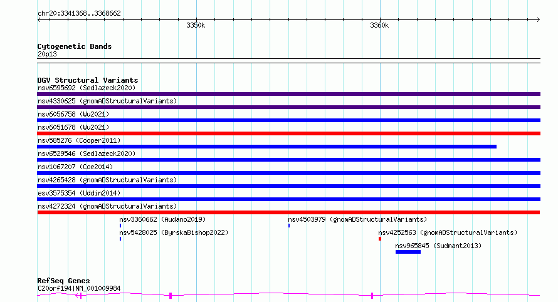Viewport: 558px width, 302px height.
Task: Click the small blue marker under nsv4503979
Action: tap(289, 226)
